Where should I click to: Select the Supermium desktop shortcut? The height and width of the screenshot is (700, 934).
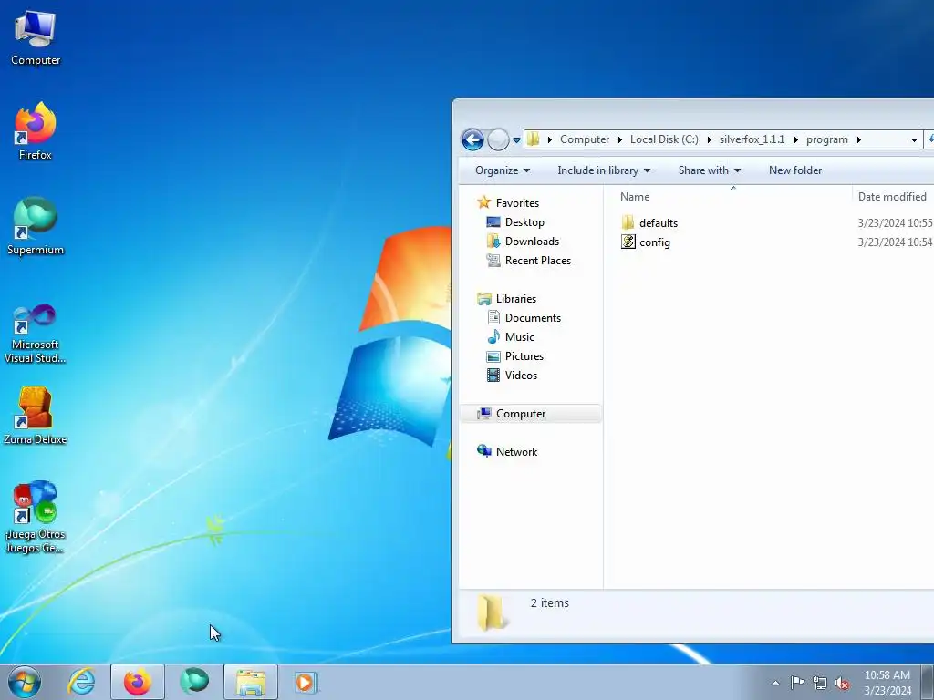(x=36, y=226)
